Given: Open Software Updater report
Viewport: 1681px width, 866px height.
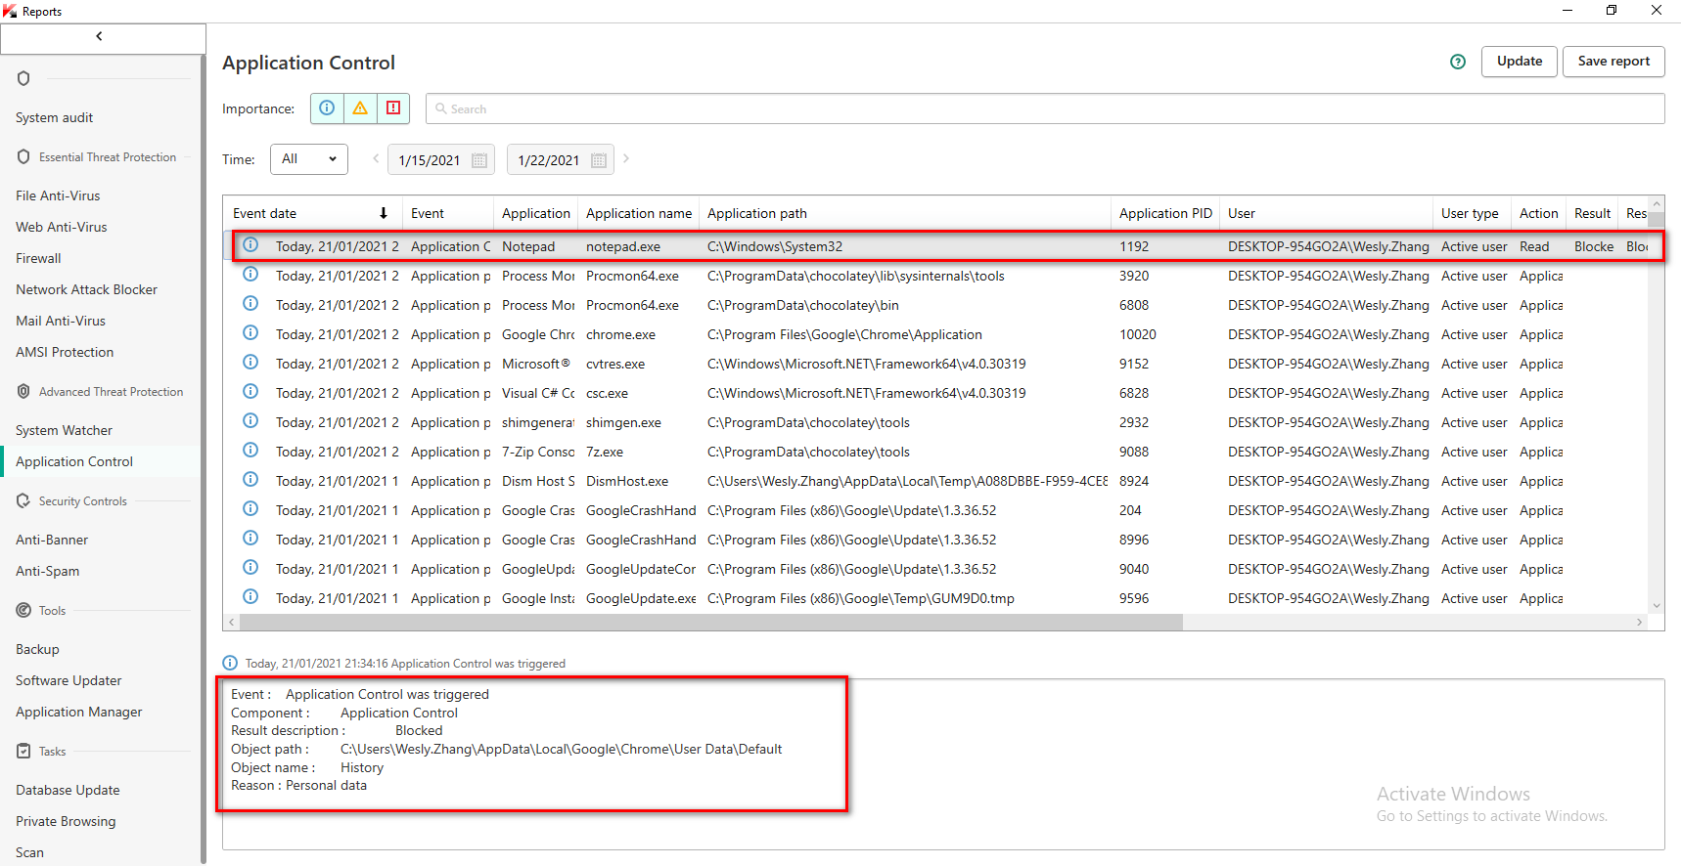Looking at the screenshot, I should pyautogui.click(x=68, y=680).
